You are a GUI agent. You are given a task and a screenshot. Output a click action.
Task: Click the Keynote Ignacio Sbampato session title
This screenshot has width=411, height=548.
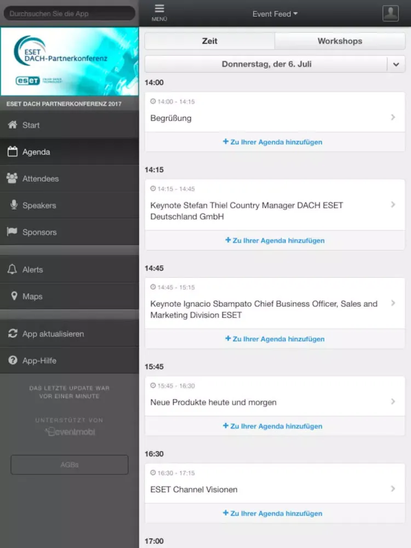coord(264,309)
